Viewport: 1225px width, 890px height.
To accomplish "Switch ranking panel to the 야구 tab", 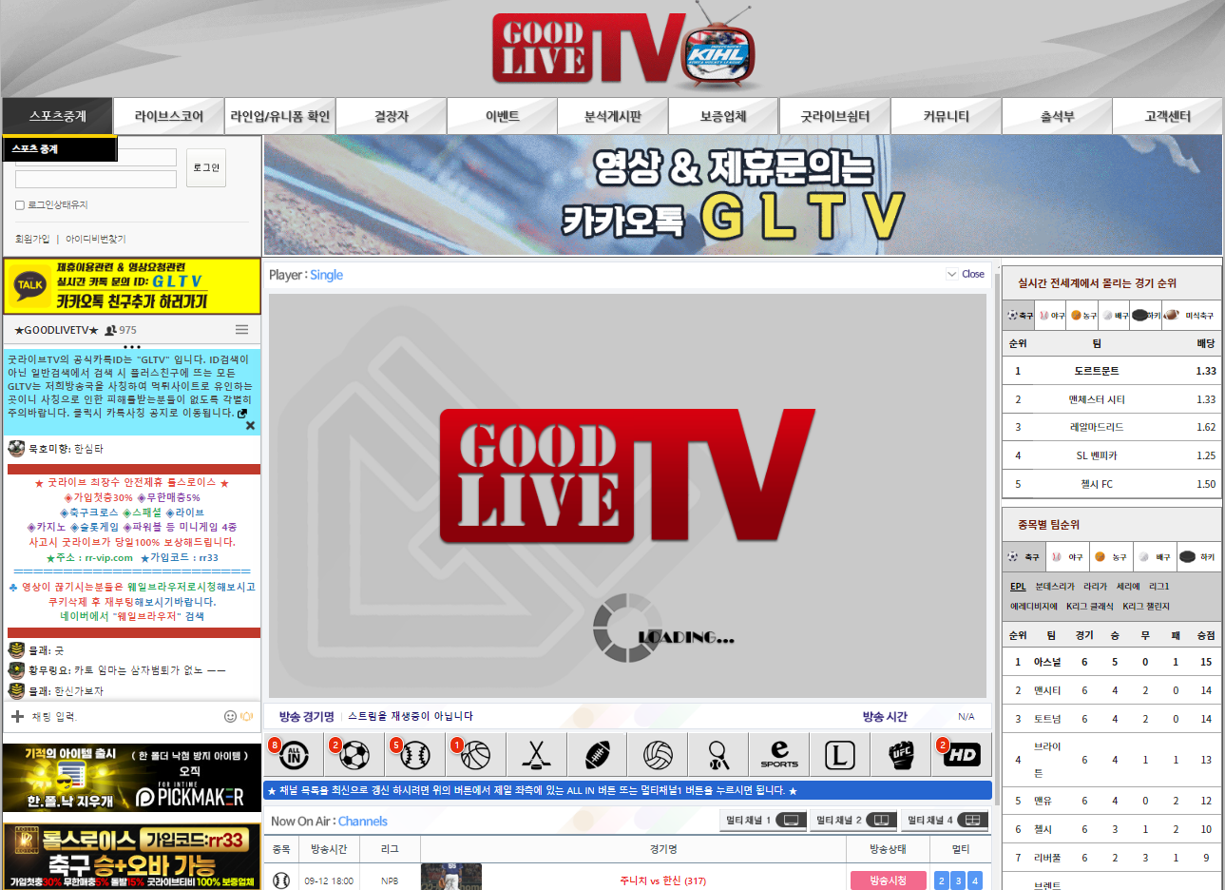I will tap(1052, 315).
